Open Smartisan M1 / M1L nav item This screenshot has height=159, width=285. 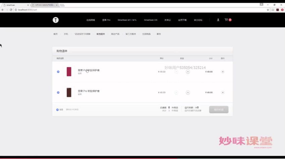[x=127, y=20]
